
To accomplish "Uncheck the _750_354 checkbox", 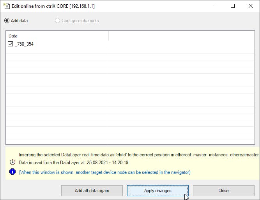I will (x=10, y=44).
